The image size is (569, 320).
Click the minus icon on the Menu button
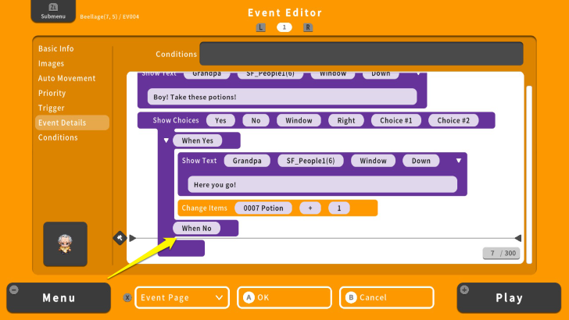[x=14, y=290]
